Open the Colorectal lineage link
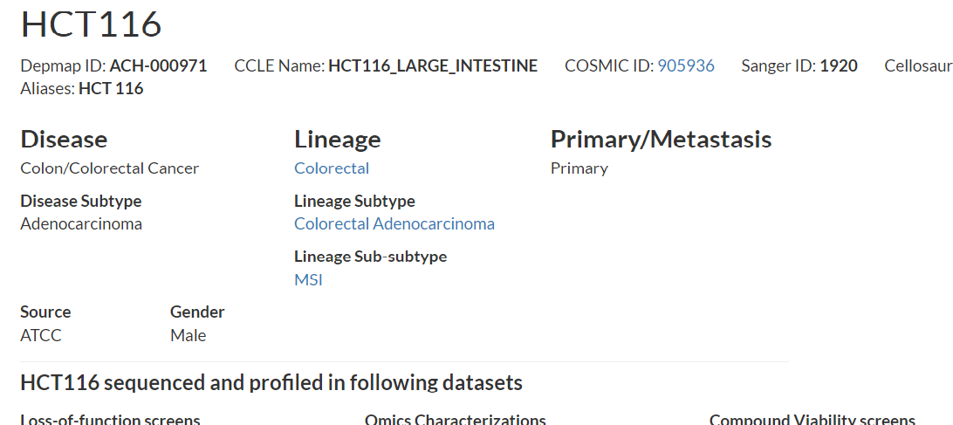 [x=332, y=168]
